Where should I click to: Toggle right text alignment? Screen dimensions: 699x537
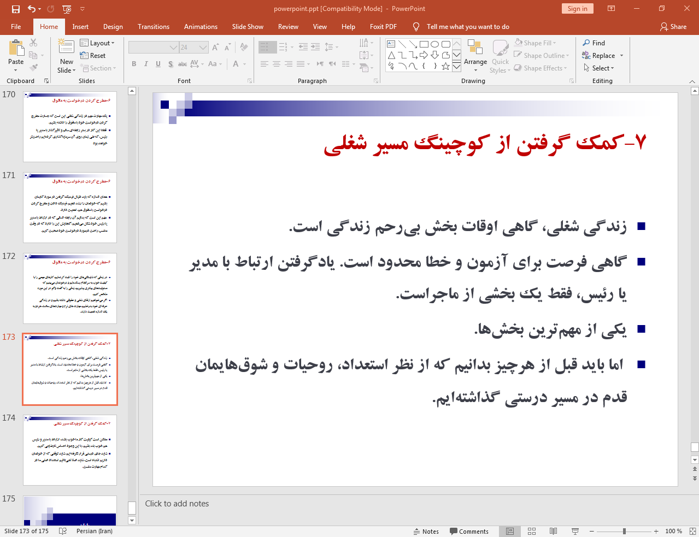tap(289, 64)
